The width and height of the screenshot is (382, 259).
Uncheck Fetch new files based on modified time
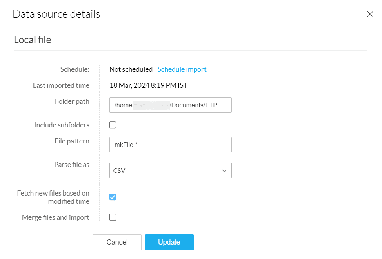click(113, 197)
